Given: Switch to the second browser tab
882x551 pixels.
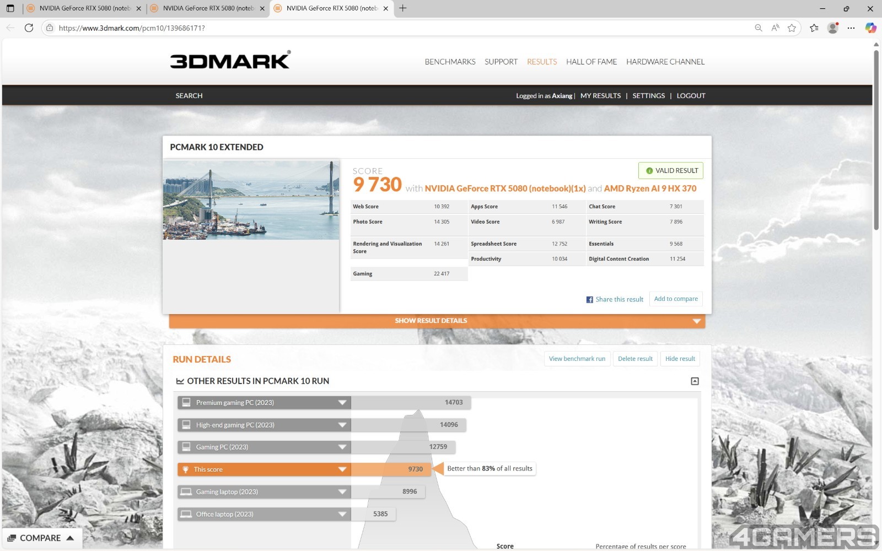Looking at the screenshot, I should coord(207,8).
